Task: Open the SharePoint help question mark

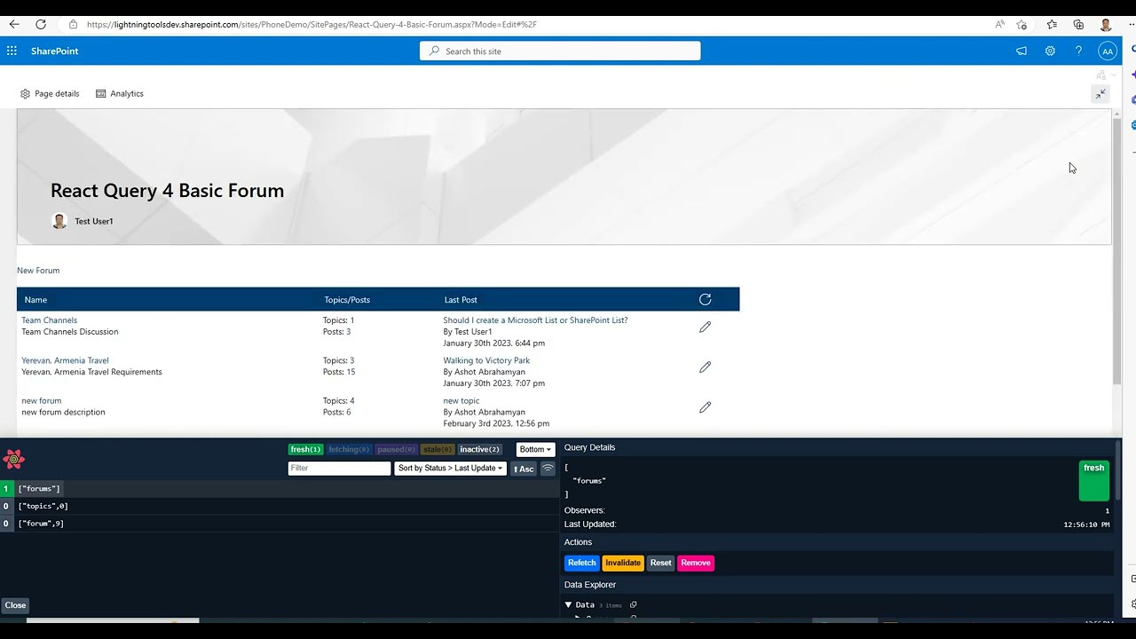Action: click(x=1078, y=51)
